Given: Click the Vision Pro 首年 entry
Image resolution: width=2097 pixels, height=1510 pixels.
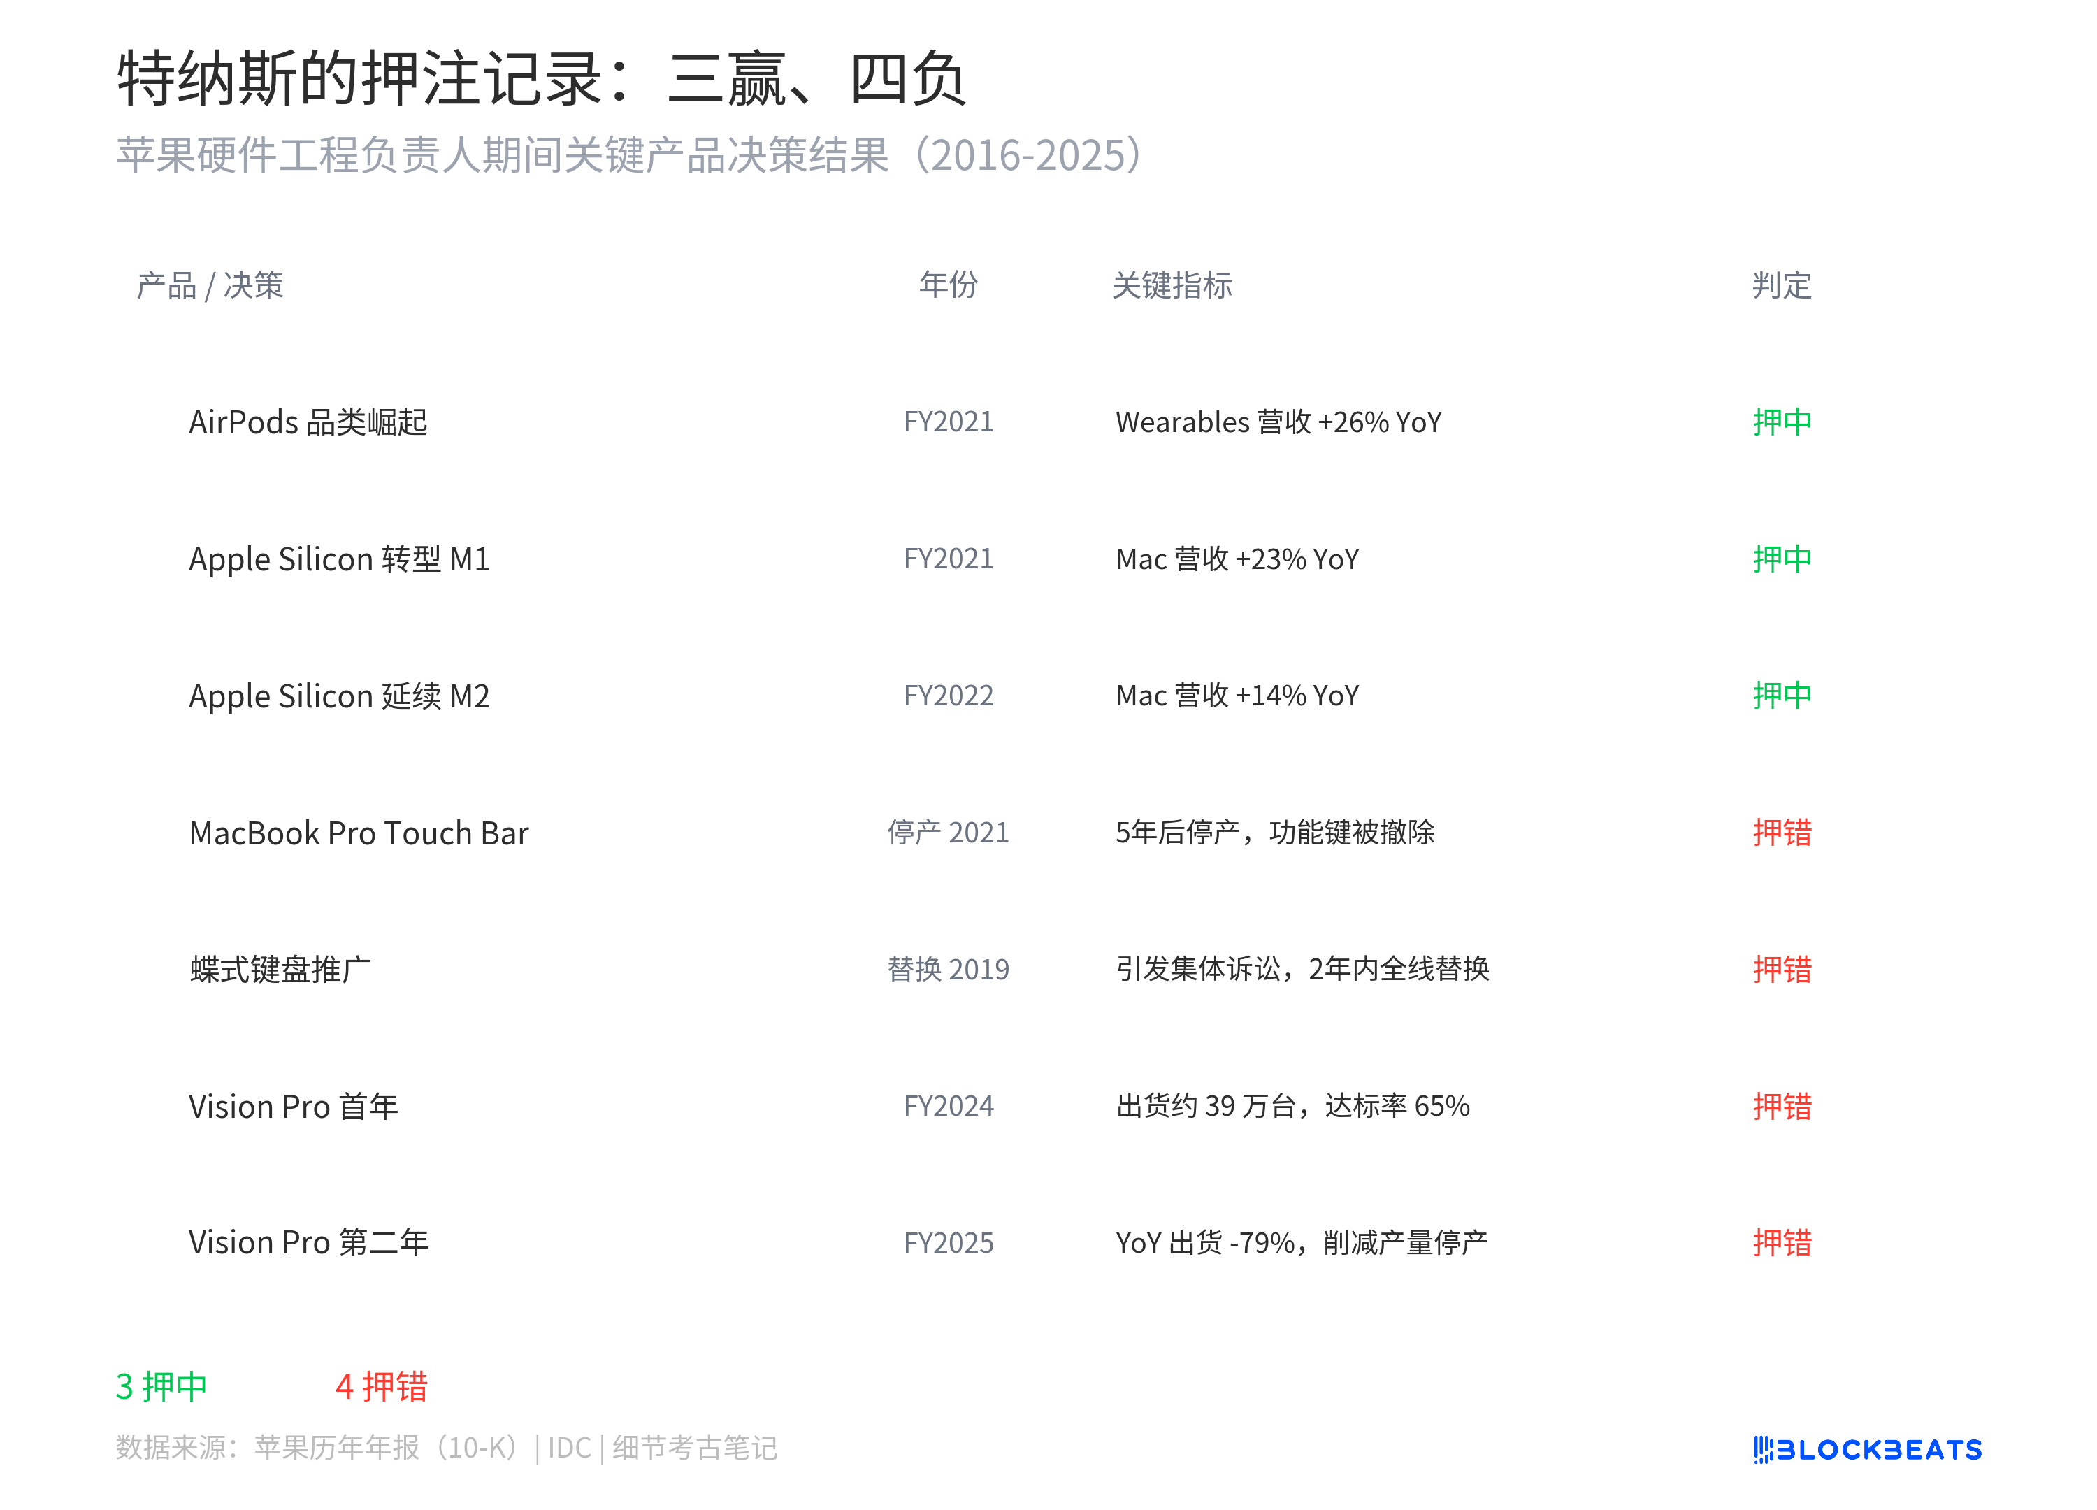Looking at the screenshot, I should pyautogui.click(x=293, y=1106).
